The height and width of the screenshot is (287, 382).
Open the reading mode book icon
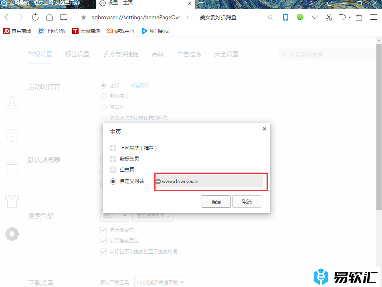[64, 17]
